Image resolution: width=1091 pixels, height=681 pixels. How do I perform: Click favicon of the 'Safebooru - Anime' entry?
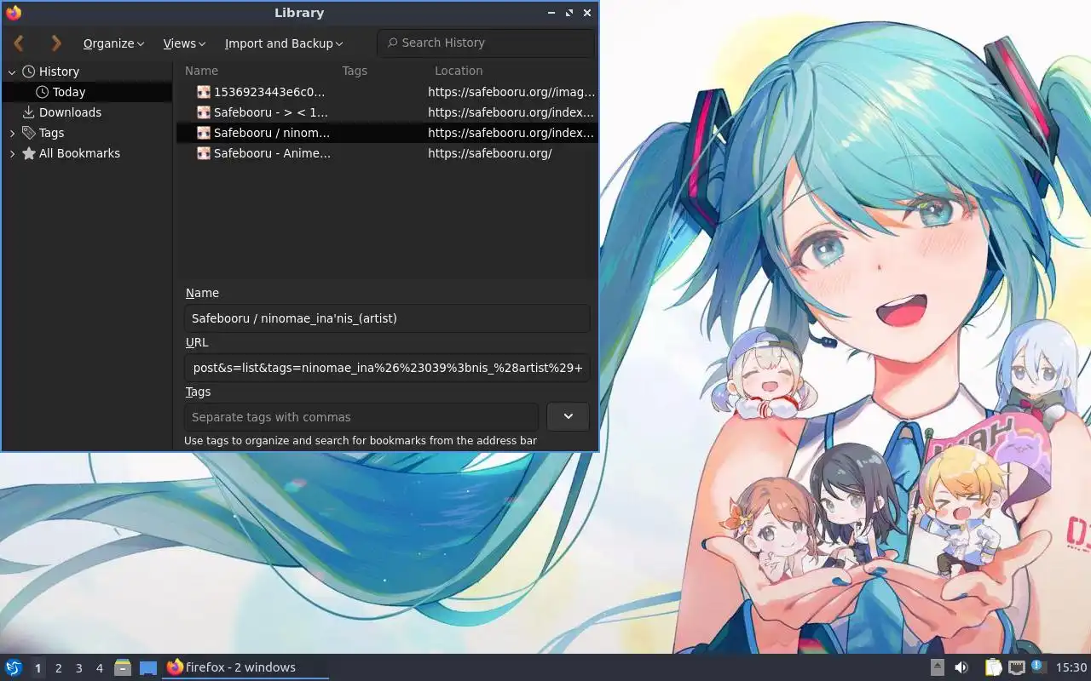point(204,153)
